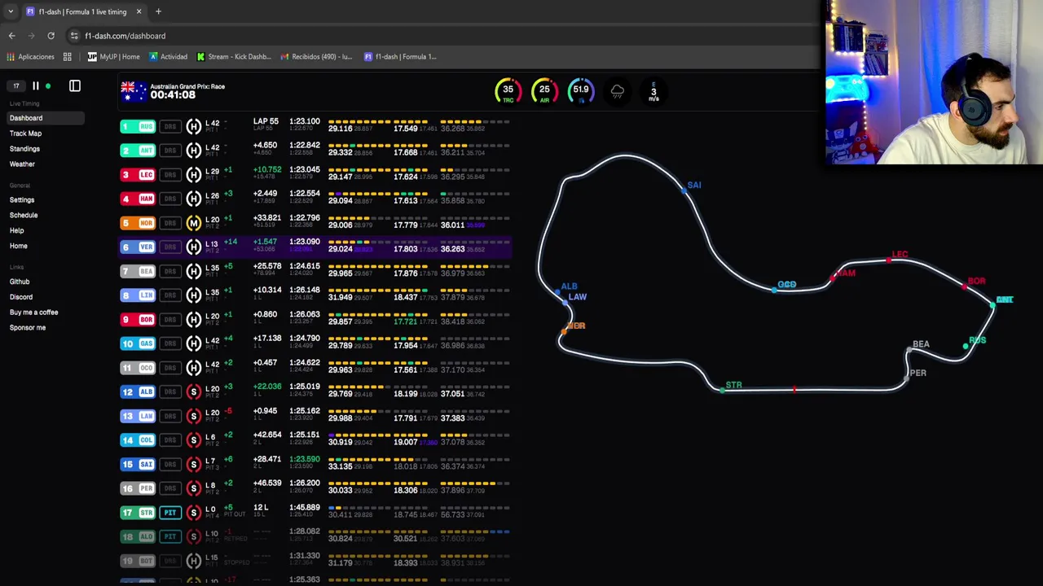
Task: Open a new browser tab
Action: (x=158, y=11)
